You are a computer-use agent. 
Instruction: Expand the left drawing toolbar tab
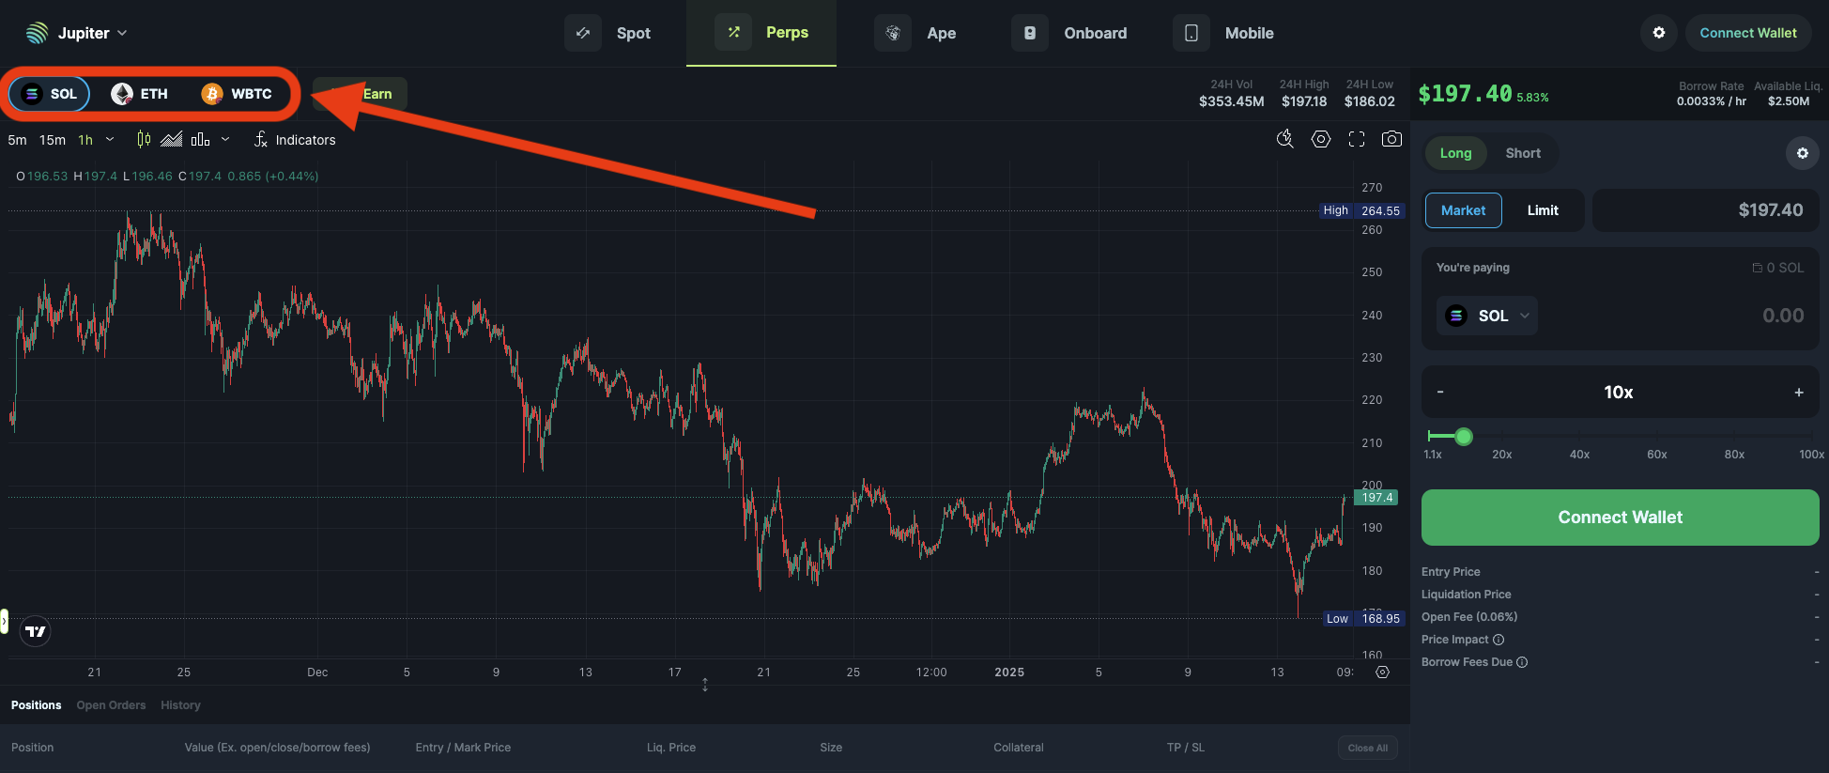(4, 621)
